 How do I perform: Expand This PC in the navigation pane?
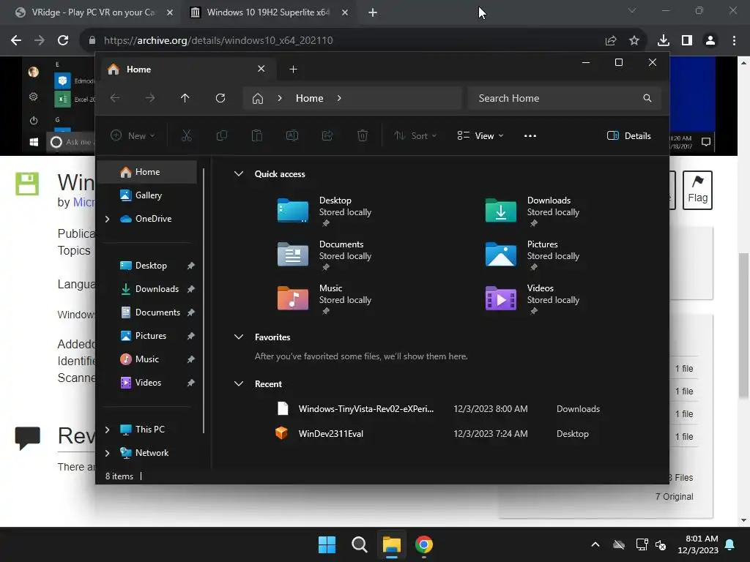pos(107,430)
